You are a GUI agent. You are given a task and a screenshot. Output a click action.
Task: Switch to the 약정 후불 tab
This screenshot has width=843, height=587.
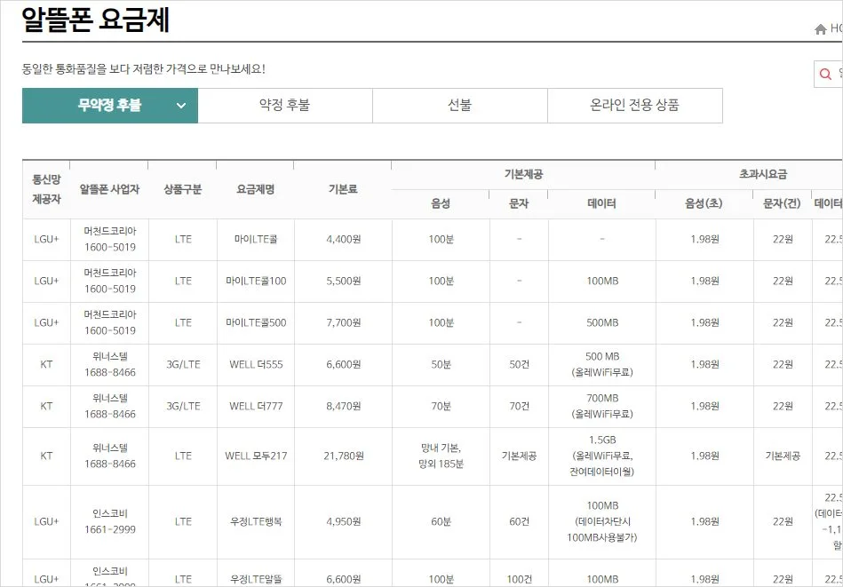pyautogui.click(x=286, y=105)
